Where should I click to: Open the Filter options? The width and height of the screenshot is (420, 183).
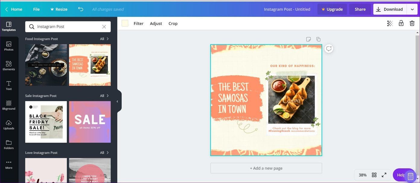click(x=138, y=23)
